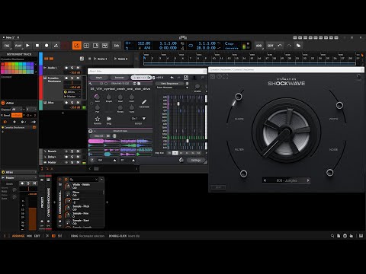Click the tempo value 112.00
Screen dimensions: 366x274
pos(144,43)
